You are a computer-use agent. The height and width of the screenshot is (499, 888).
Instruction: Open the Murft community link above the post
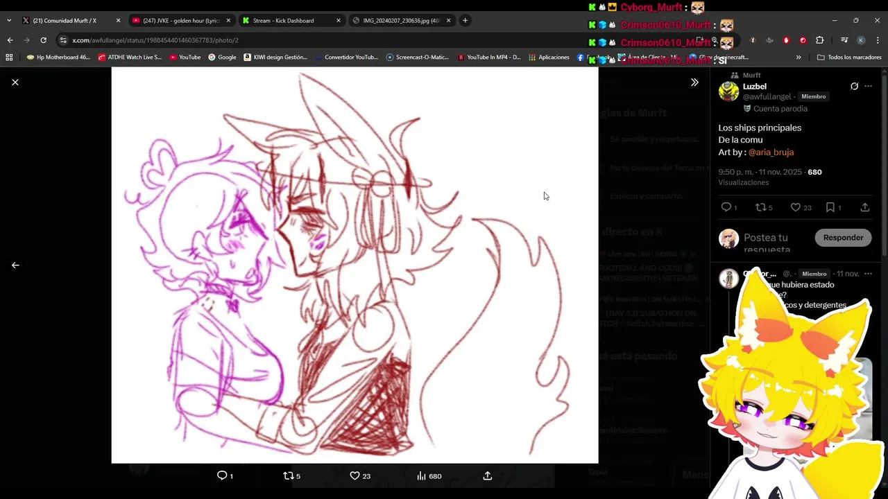(751, 75)
